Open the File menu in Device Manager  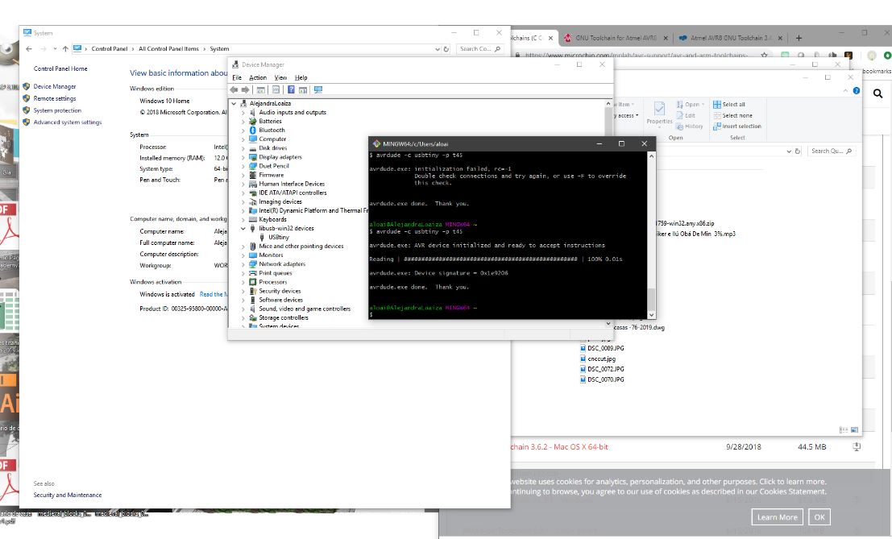click(x=237, y=78)
